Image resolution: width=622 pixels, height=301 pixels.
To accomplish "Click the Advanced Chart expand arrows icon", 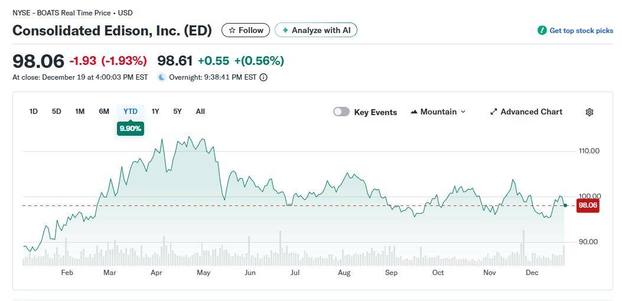I will pos(494,112).
